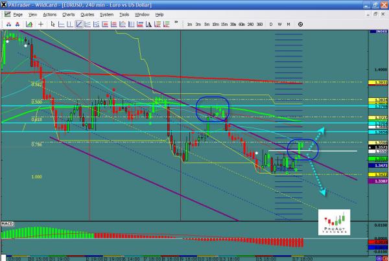Select the arrow pointer tool

53,25
